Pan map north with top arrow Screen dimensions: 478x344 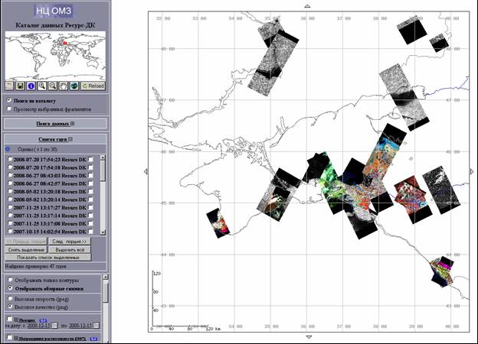pos(308,5)
